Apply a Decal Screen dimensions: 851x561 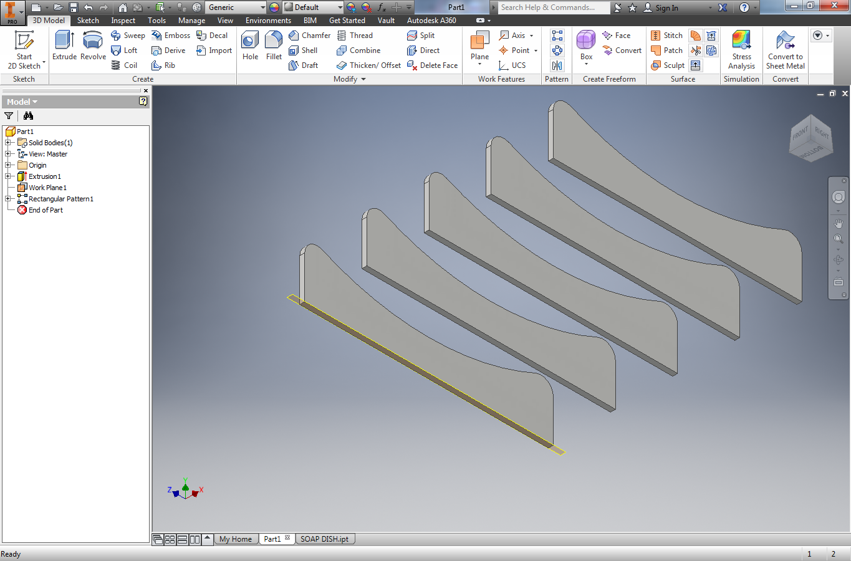212,36
